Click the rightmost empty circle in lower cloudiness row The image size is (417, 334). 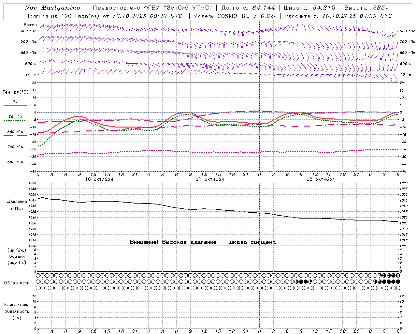pos(398,288)
